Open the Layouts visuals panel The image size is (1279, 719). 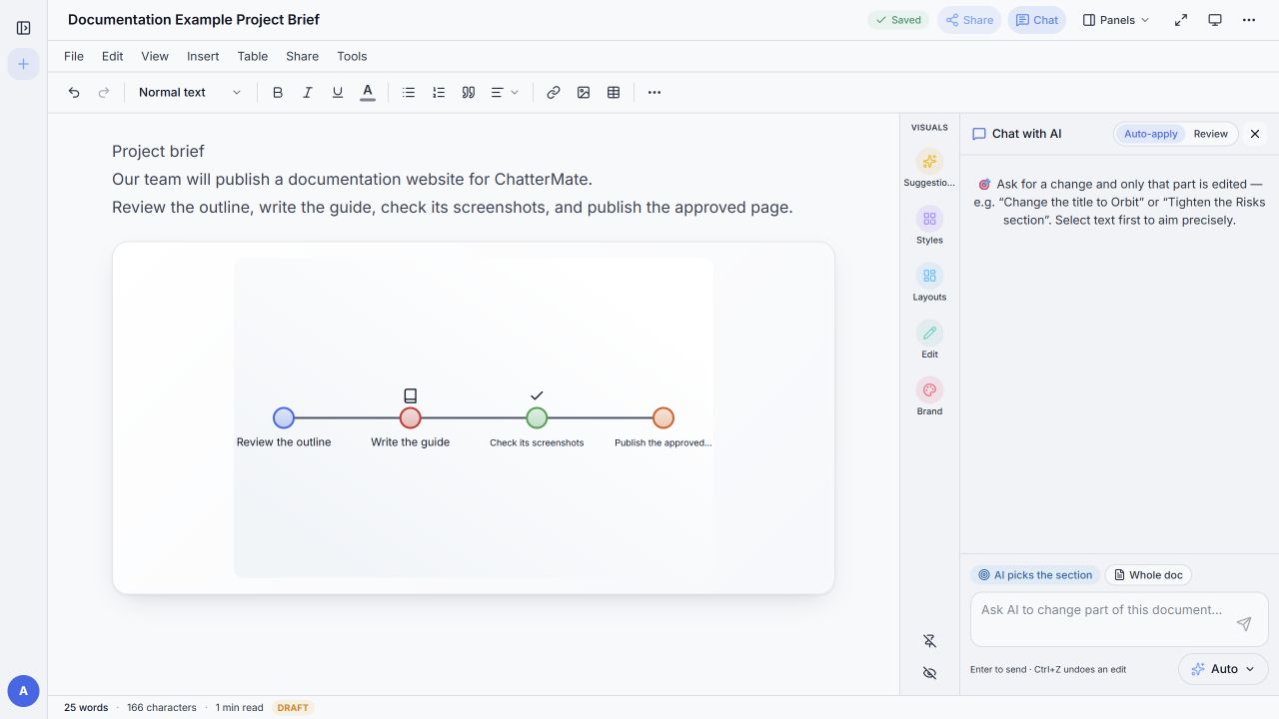[929, 283]
